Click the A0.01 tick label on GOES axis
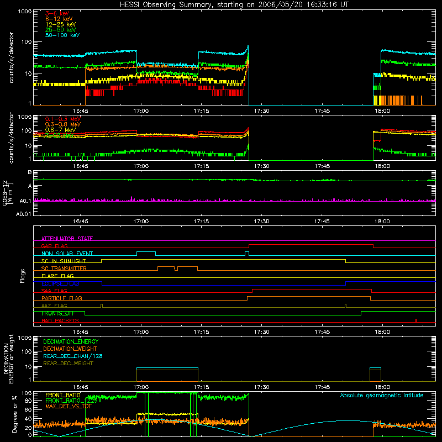Screen dimensions: 442x442 [23, 214]
